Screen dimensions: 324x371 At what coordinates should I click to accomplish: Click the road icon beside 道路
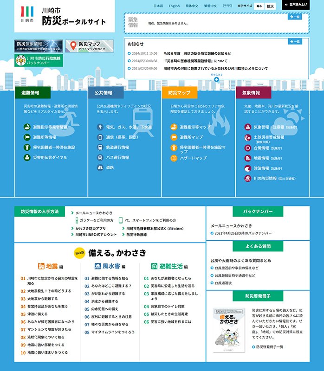click(100, 167)
